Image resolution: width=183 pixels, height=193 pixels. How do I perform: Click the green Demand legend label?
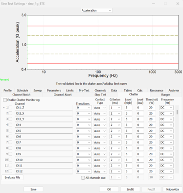(4, 80)
